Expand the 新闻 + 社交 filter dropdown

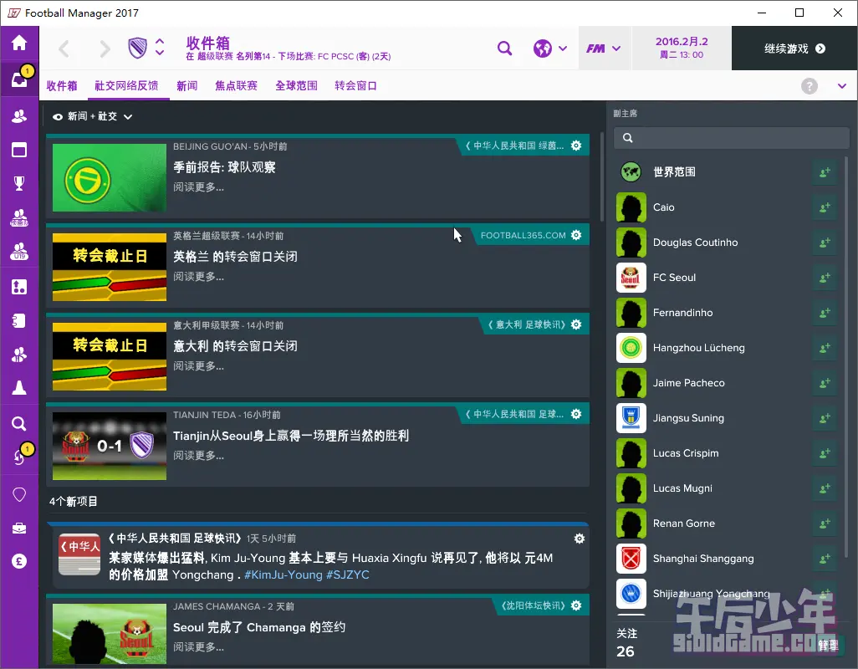93,116
